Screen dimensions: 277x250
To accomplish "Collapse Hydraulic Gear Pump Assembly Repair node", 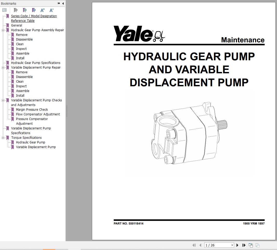I will click(3, 30).
